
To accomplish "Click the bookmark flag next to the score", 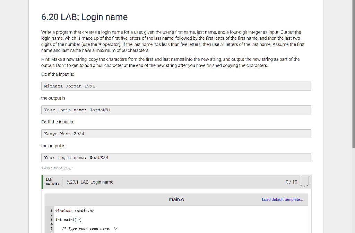I will pos(304,181).
